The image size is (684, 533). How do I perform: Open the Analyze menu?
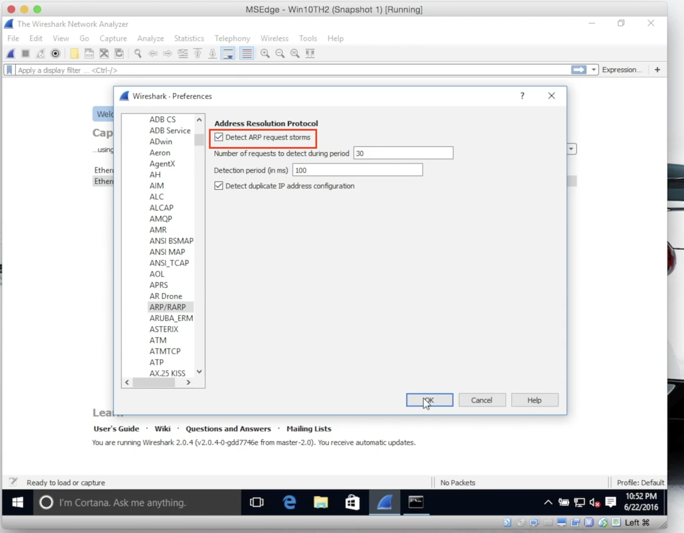tap(150, 38)
